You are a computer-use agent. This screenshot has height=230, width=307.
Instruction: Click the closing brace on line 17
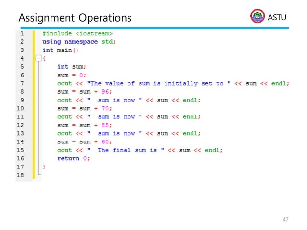click(44, 167)
